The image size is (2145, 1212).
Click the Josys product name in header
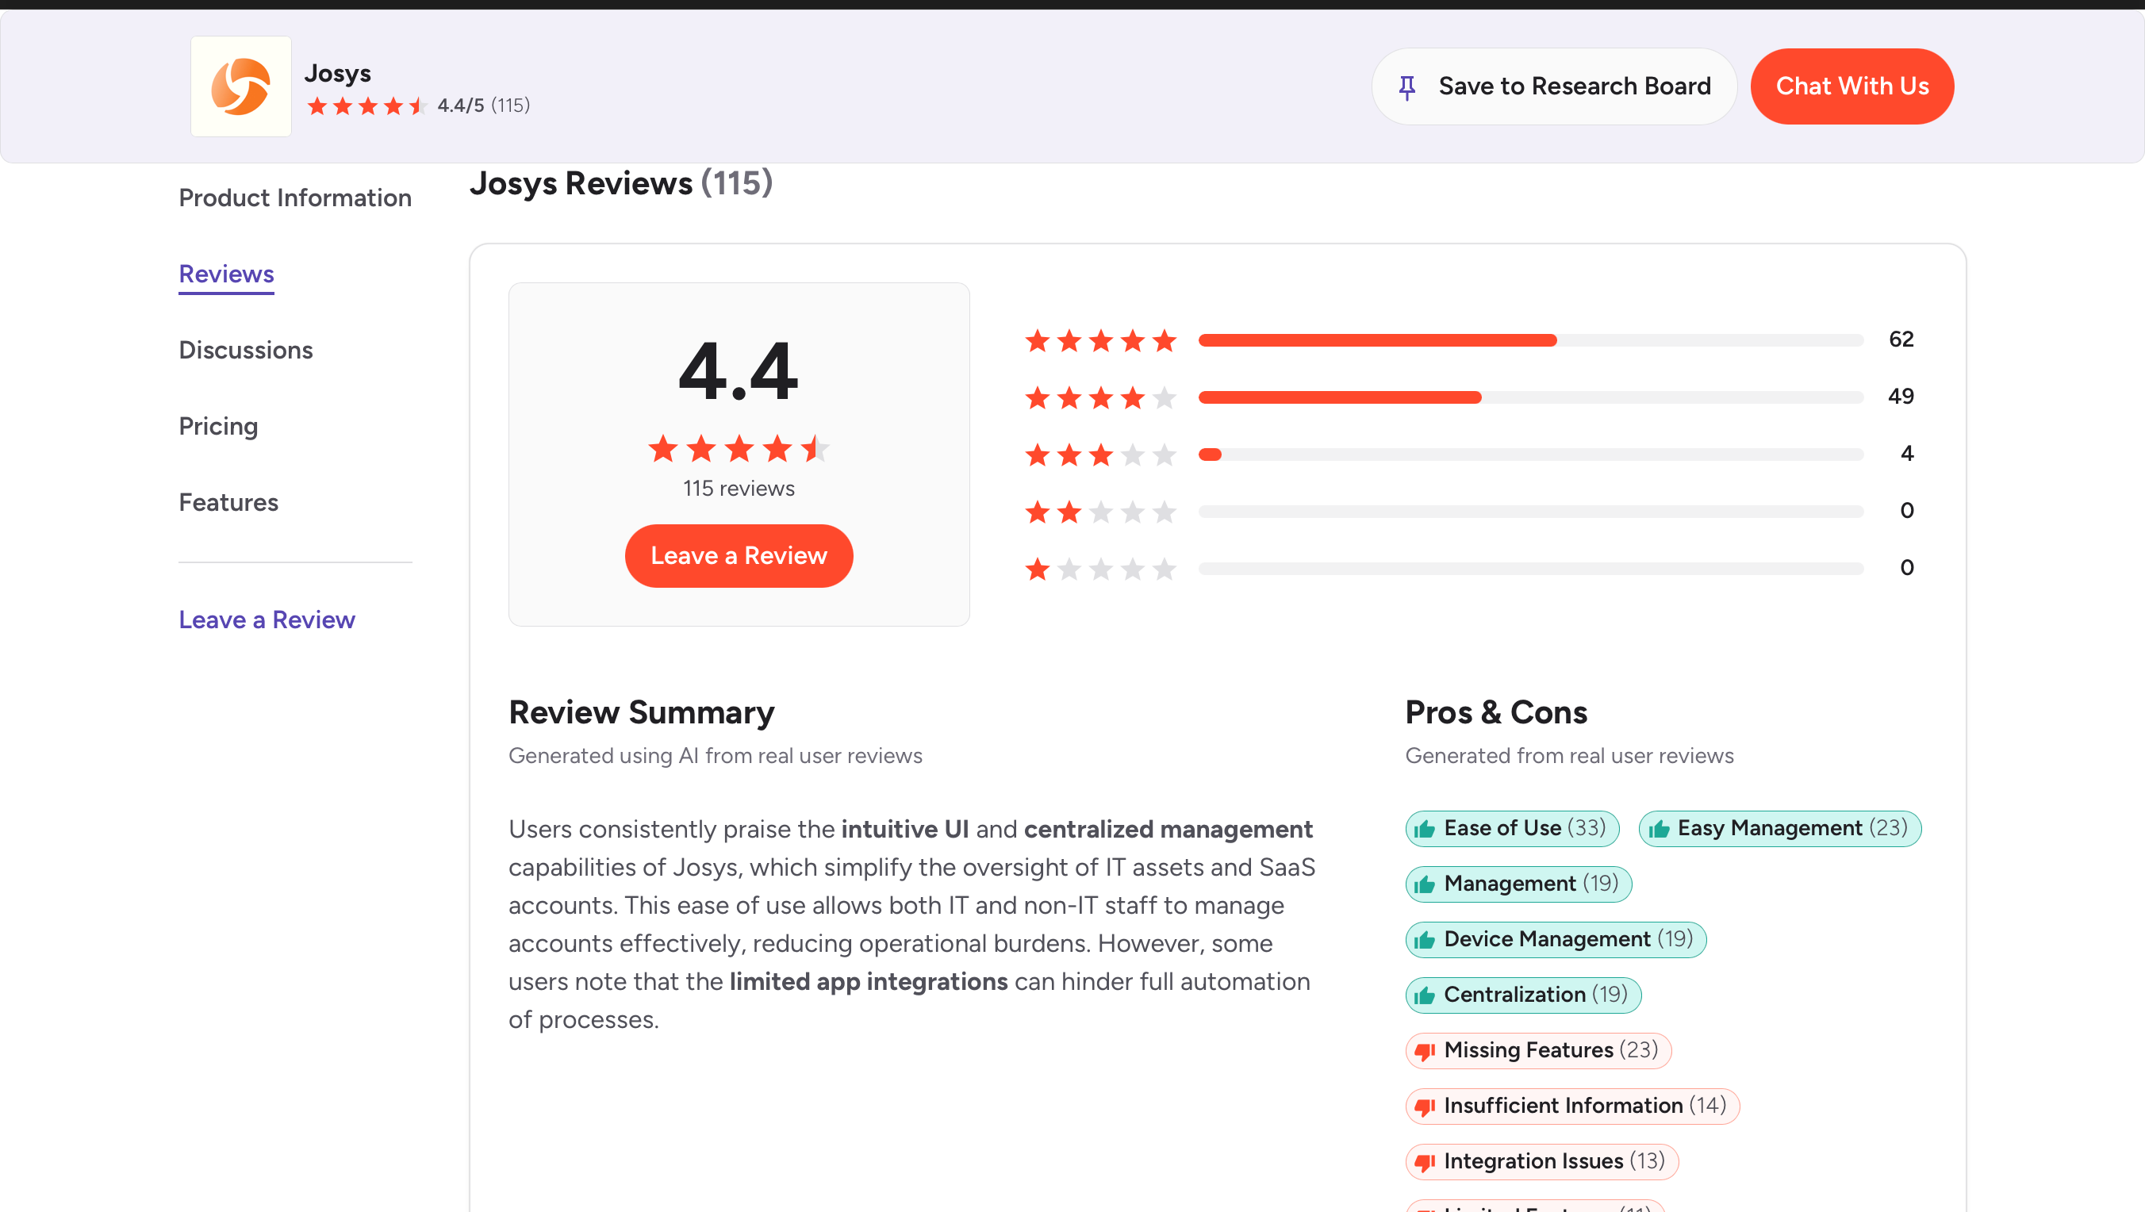pos(337,73)
